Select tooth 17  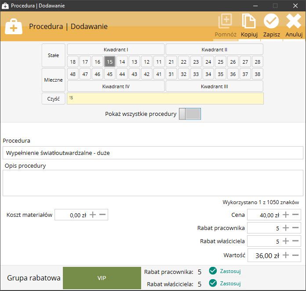pos(85,62)
